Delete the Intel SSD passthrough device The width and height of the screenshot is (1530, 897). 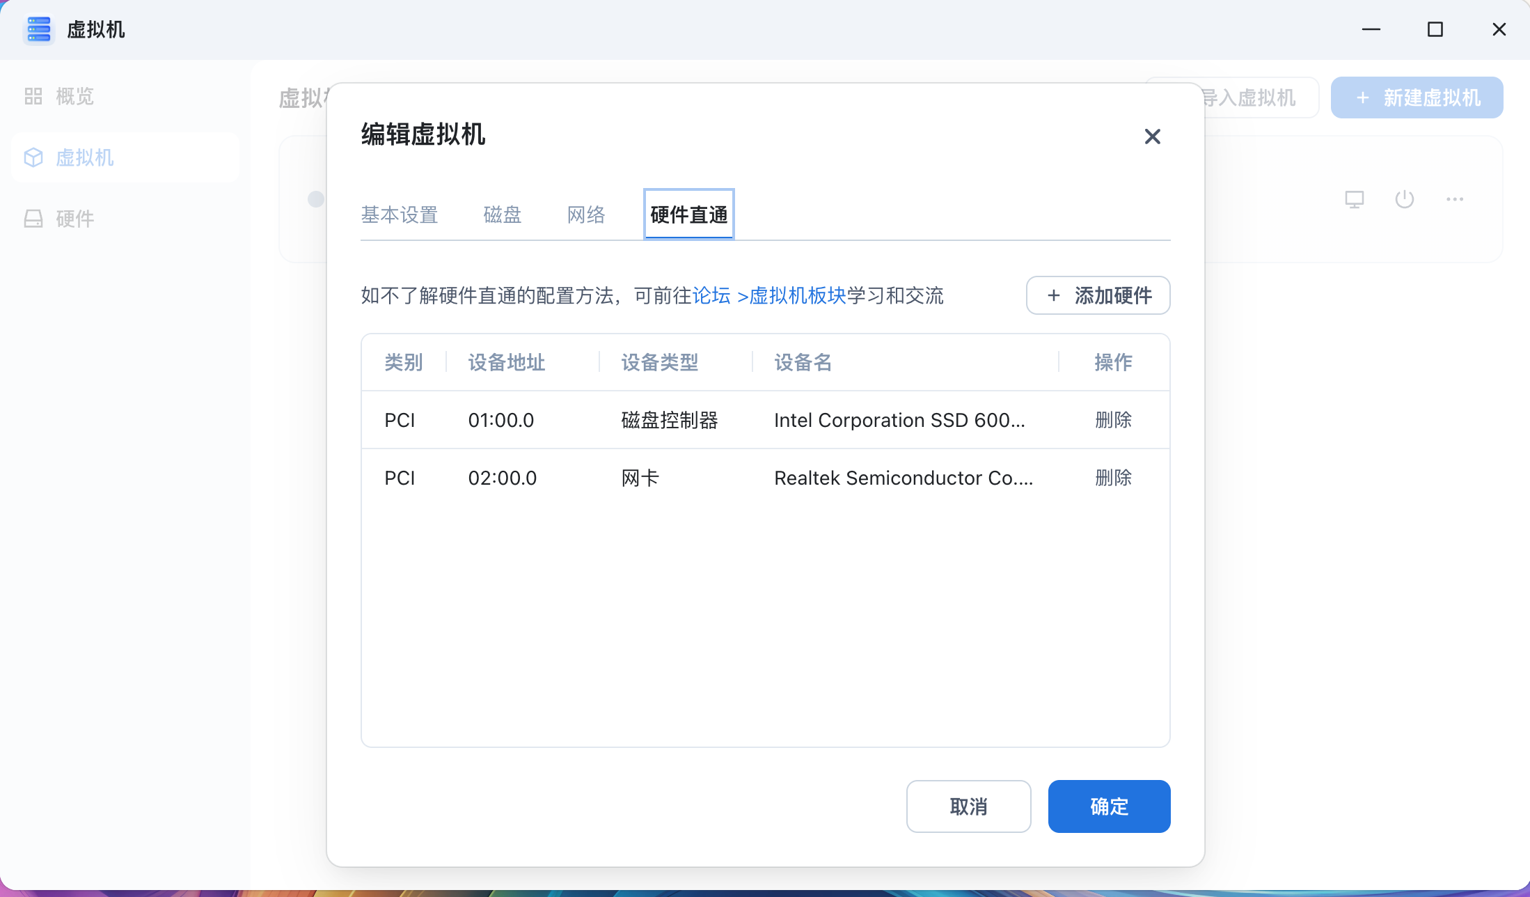pyautogui.click(x=1114, y=419)
